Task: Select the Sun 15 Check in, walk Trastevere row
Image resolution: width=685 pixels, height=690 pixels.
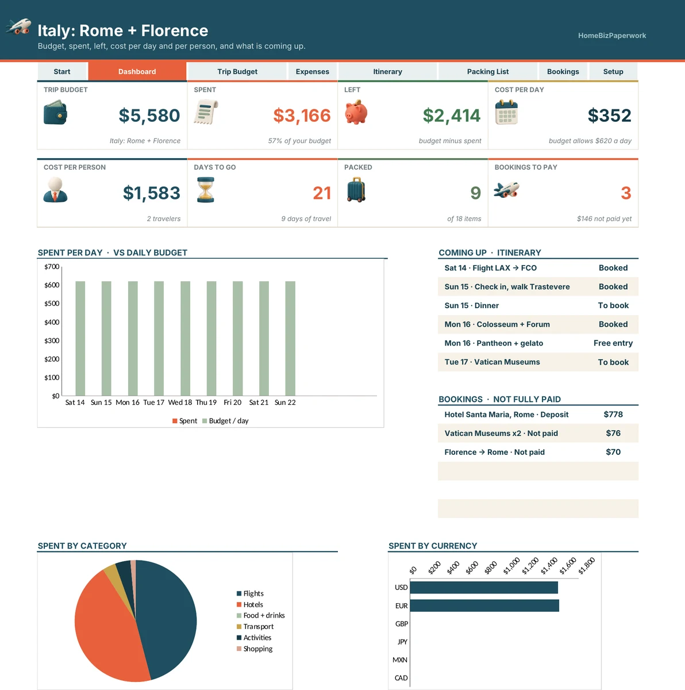Action: (x=538, y=287)
